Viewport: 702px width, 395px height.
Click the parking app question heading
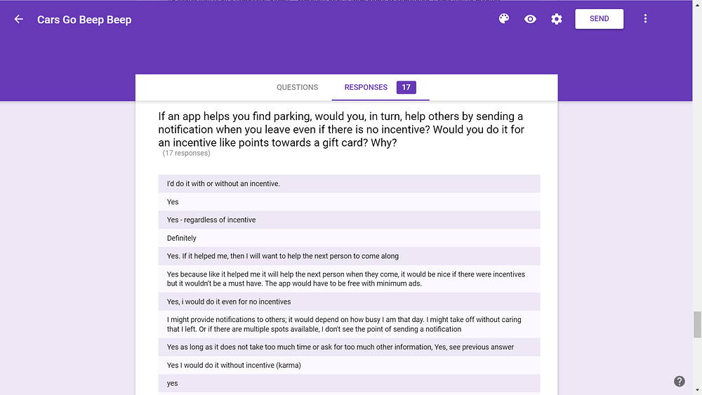[x=341, y=129]
